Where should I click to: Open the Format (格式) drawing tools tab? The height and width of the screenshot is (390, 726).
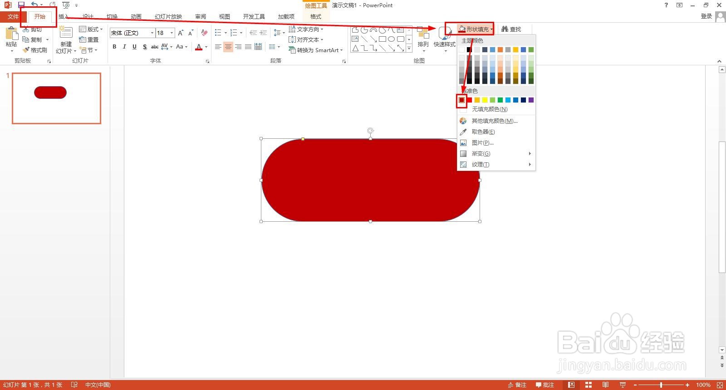click(316, 16)
